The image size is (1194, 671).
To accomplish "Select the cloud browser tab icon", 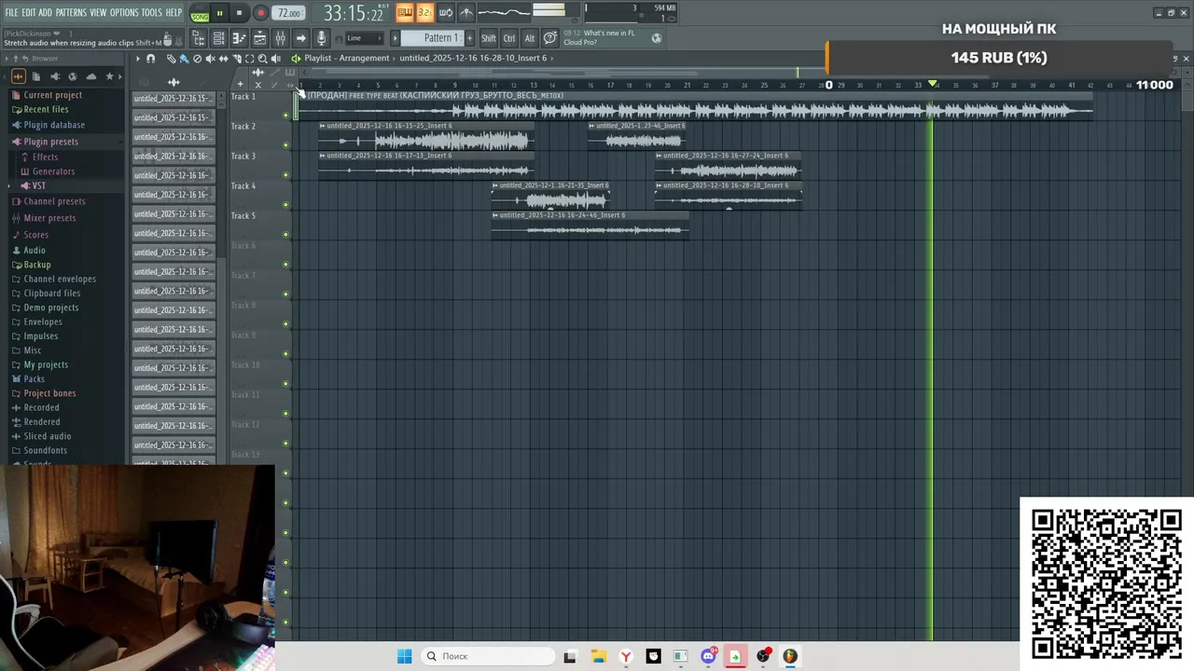I will (x=90, y=76).
